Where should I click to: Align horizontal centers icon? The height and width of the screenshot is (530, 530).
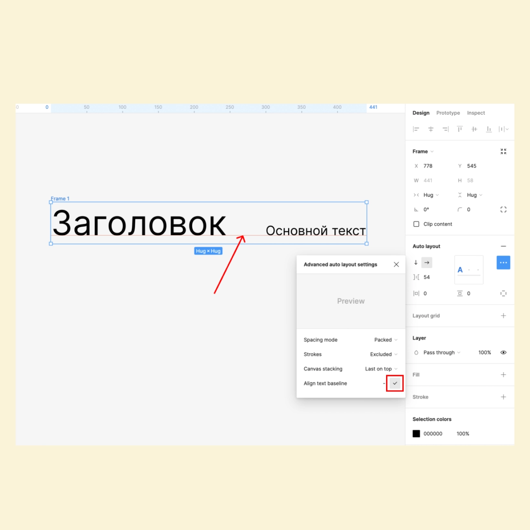click(431, 129)
